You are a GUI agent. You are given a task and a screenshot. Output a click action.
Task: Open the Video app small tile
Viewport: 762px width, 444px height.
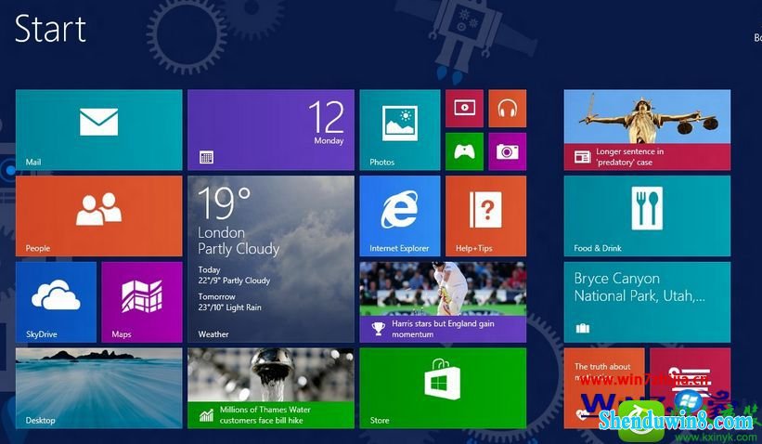coord(465,108)
